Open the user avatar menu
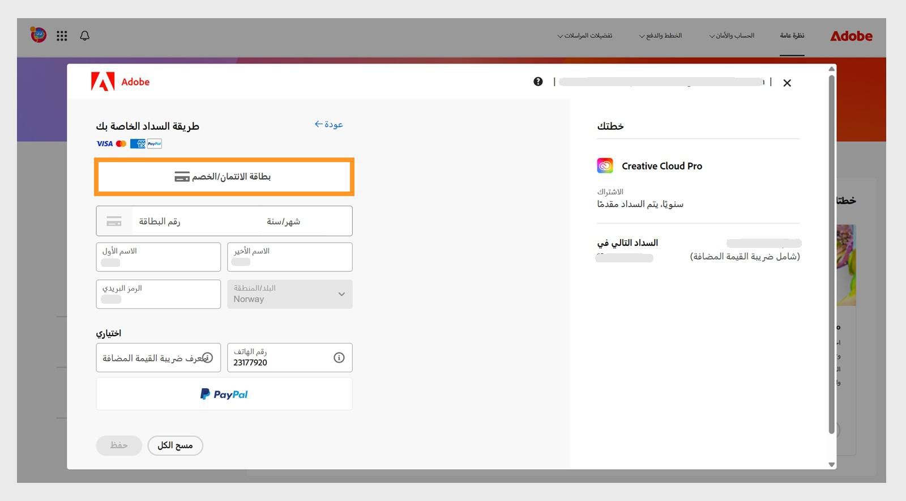 [x=39, y=35]
